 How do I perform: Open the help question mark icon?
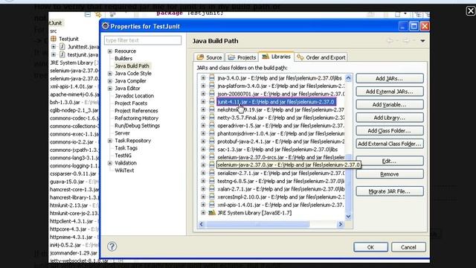[112, 246]
